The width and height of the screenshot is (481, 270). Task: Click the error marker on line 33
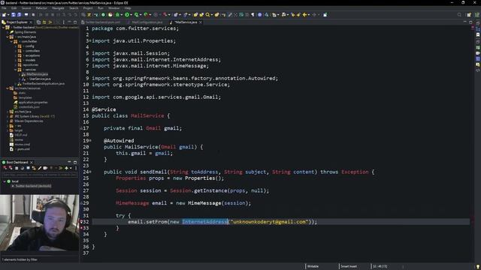[x=82, y=228]
